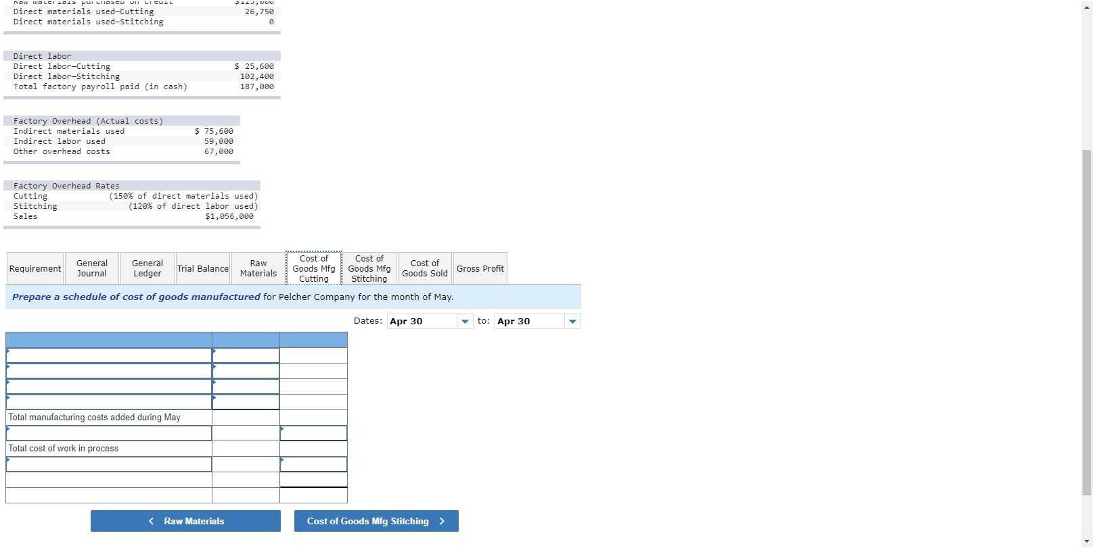Click the '$1,056,000' sales value
Viewport: 1094px width, 550px height.
click(229, 216)
